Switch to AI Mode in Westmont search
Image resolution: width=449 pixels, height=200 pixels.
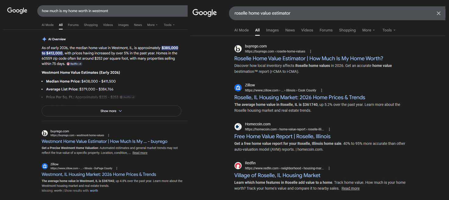[48, 25]
